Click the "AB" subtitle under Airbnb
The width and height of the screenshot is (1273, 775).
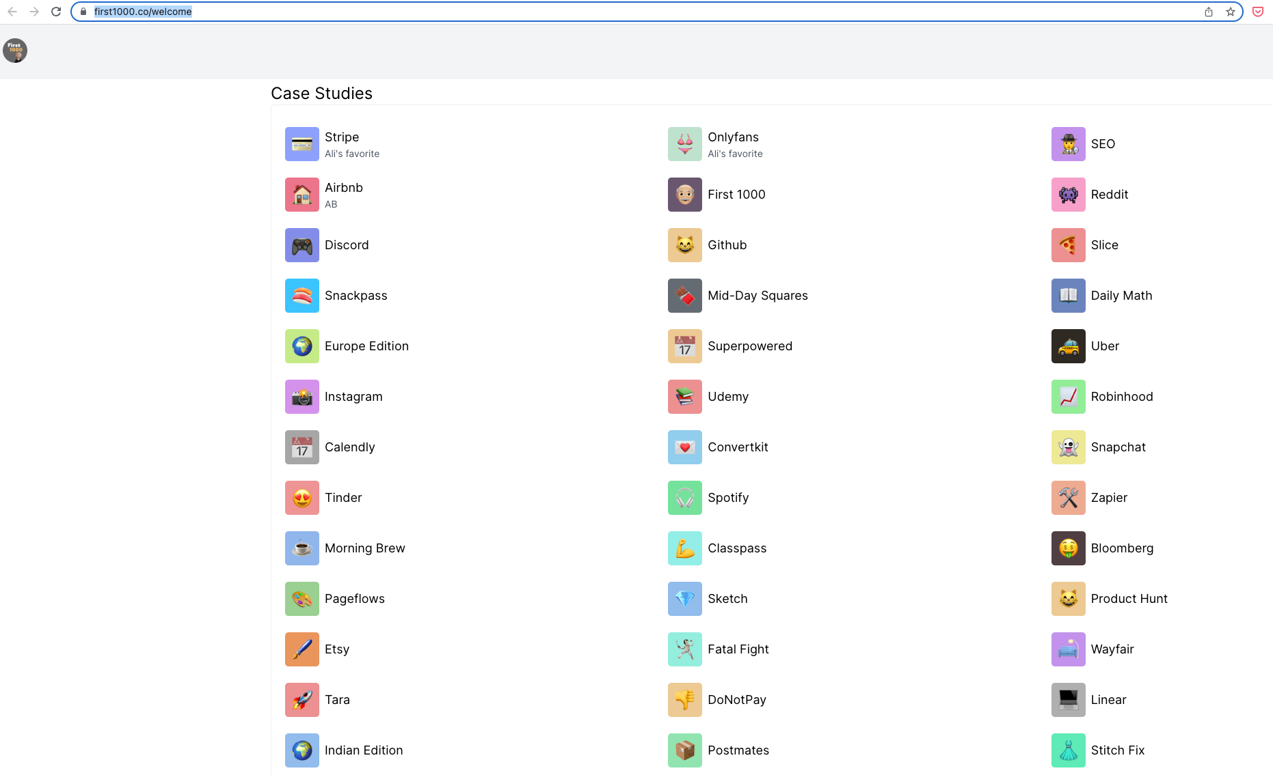331,204
